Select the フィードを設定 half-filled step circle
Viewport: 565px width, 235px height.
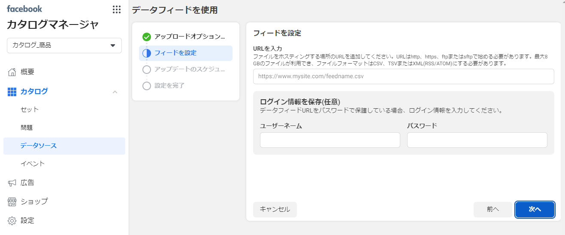coord(147,53)
